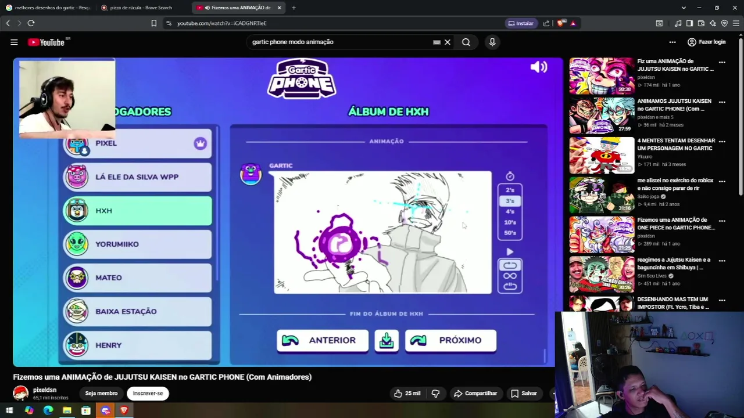Select player YORUMIIKO
This screenshot has height=418, width=744.
138,244
